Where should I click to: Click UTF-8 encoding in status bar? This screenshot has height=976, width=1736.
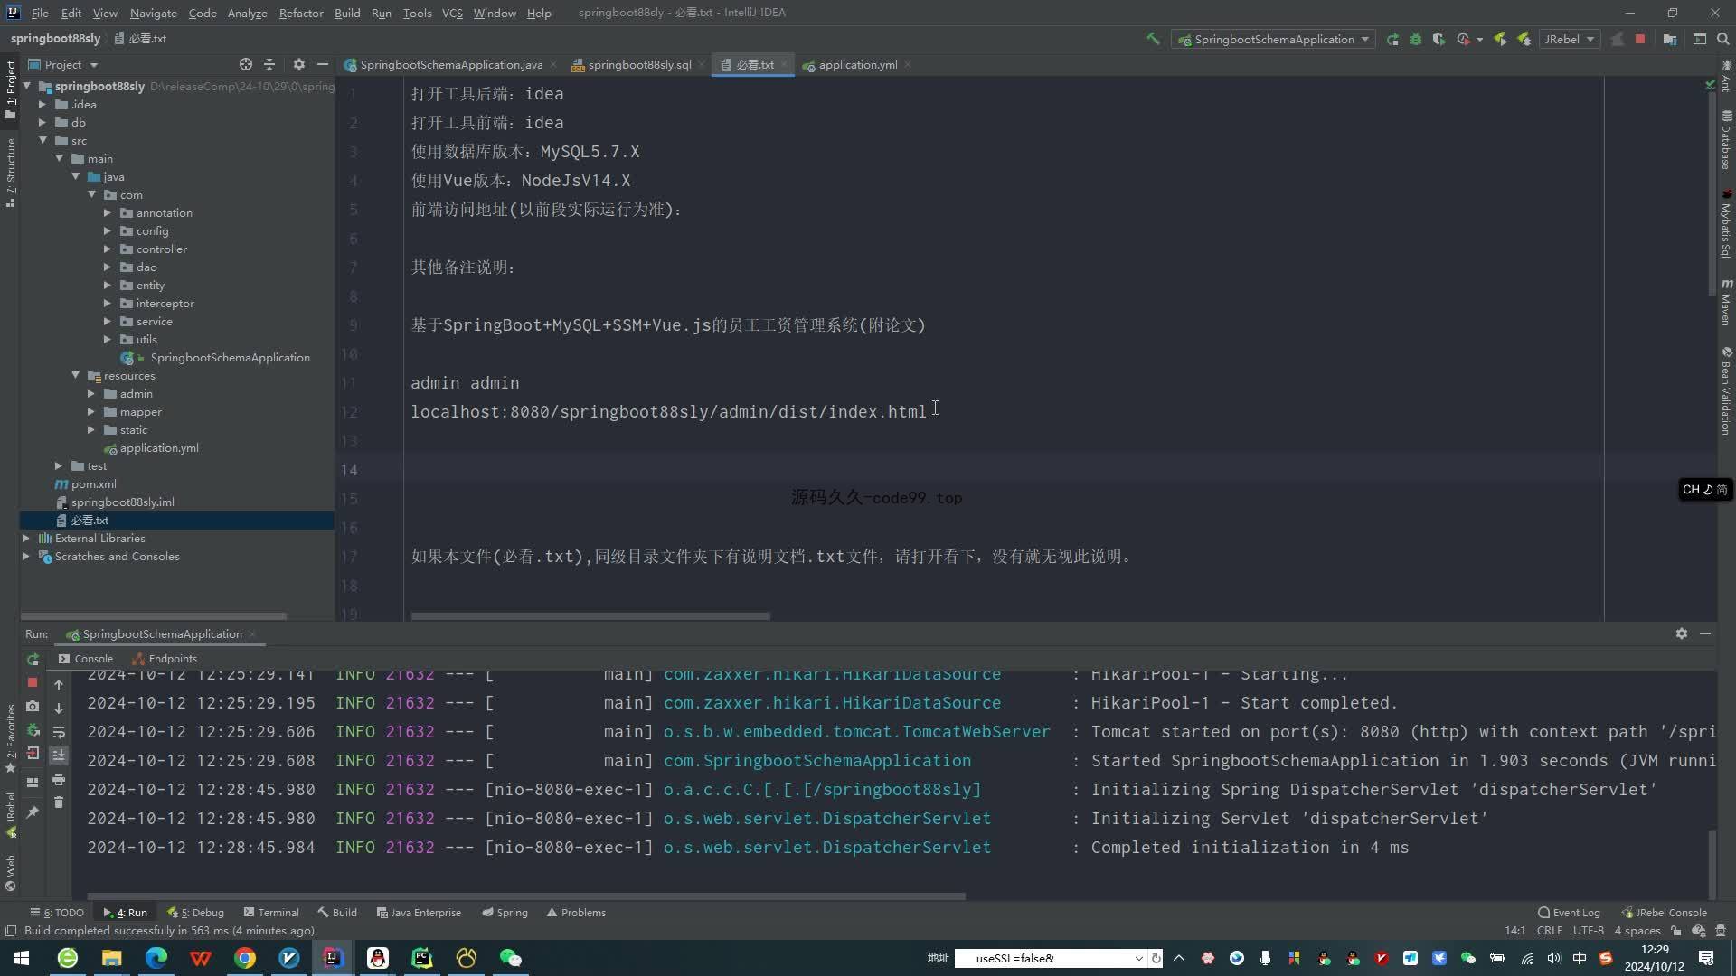pos(1588,931)
